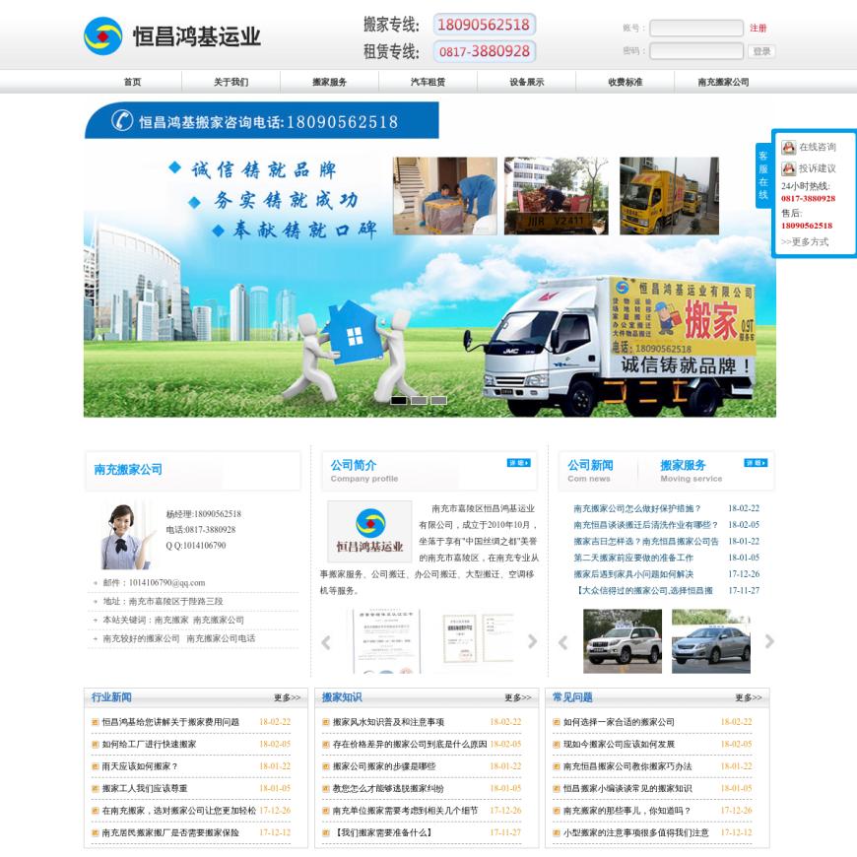Click 更多>> in 搬家知识 section
857x857 pixels.
(518, 697)
